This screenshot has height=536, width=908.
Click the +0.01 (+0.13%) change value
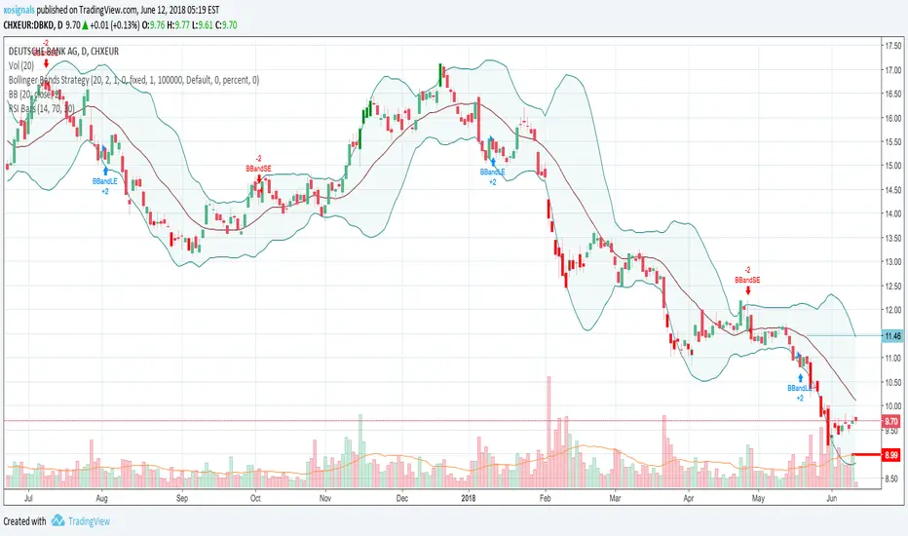[x=115, y=25]
